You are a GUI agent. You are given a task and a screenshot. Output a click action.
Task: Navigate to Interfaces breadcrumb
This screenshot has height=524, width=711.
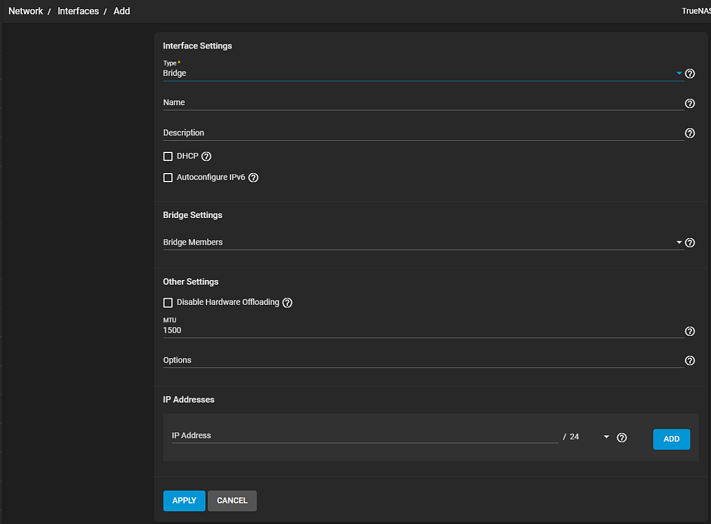click(78, 11)
